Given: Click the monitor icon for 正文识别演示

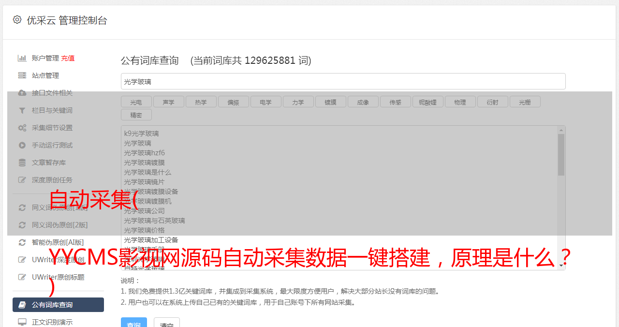Looking at the screenshot, I should [x=22, y=322].
